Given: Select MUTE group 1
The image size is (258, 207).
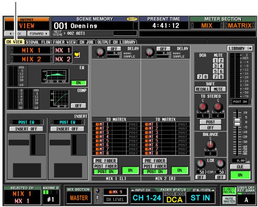Looking at the screenshot, I should [216, 61].
